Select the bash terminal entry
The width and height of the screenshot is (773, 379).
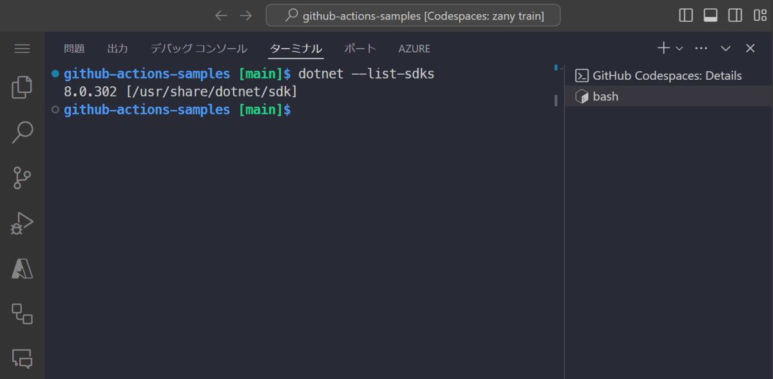pyautogui.click(x=669, y=97)
